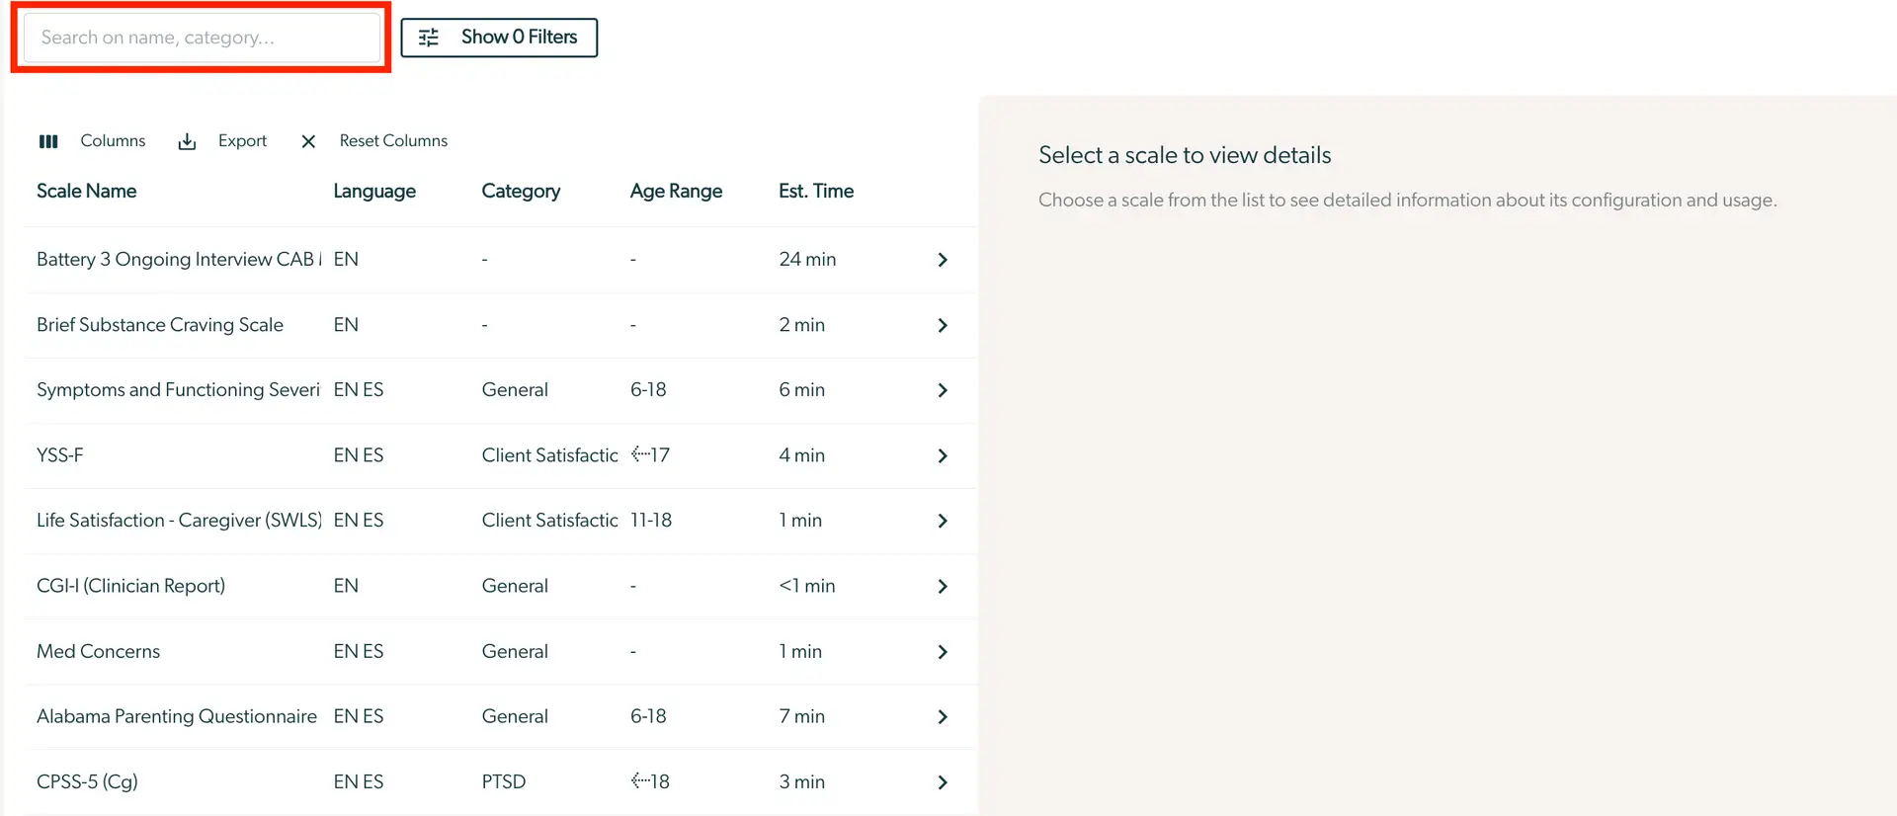The image size is (1897, 816).
Task: Sort by Scale Name column header
Action: coord(87,191)
